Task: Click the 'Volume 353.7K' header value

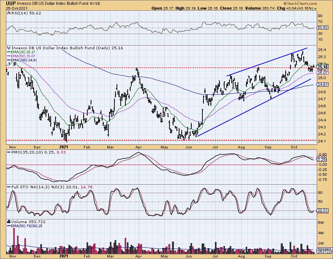Action: coord(260,8)
